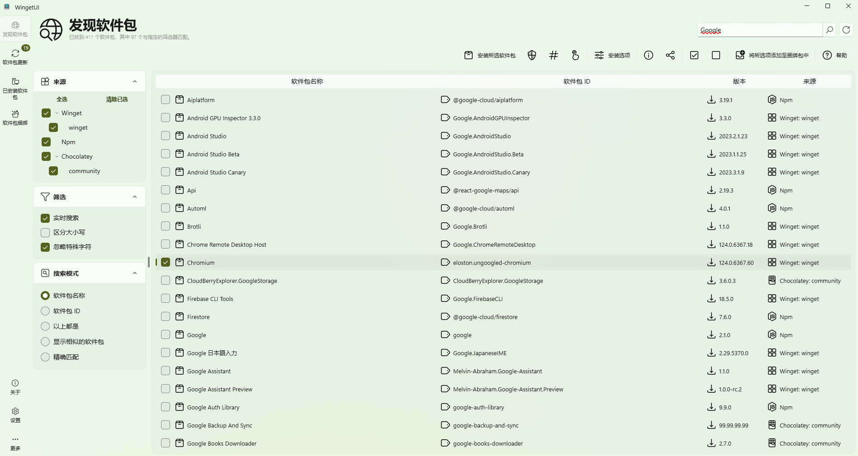The image size is (858, 456).
Task: Collapse the 搜索模式 section
Action: [135, 273]
